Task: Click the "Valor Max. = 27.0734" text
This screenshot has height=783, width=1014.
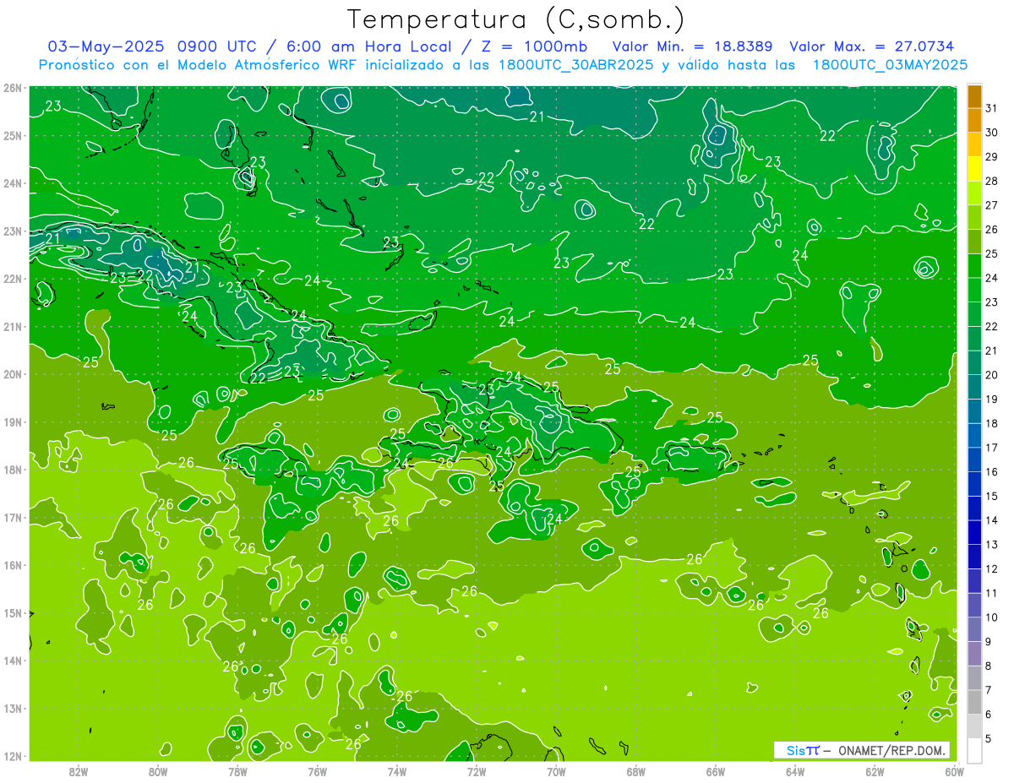Action: tap(872, 46)
